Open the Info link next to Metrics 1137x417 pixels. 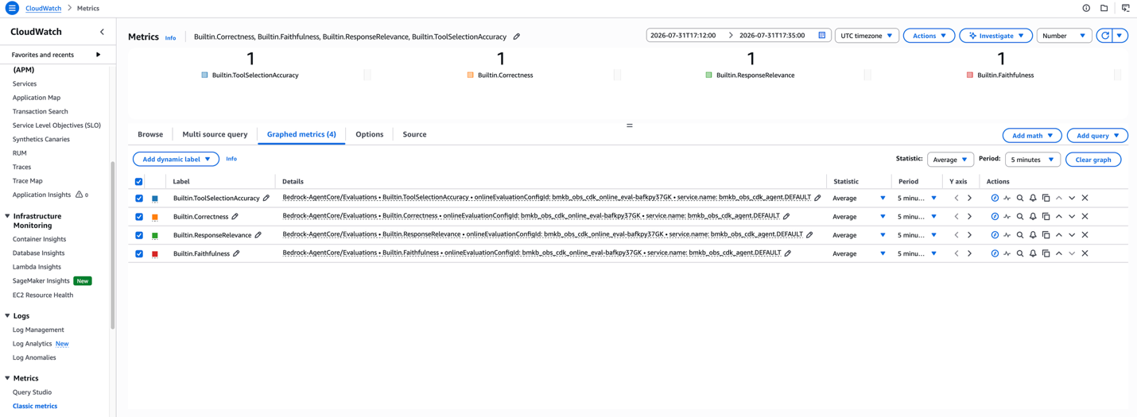pos(170,37)
